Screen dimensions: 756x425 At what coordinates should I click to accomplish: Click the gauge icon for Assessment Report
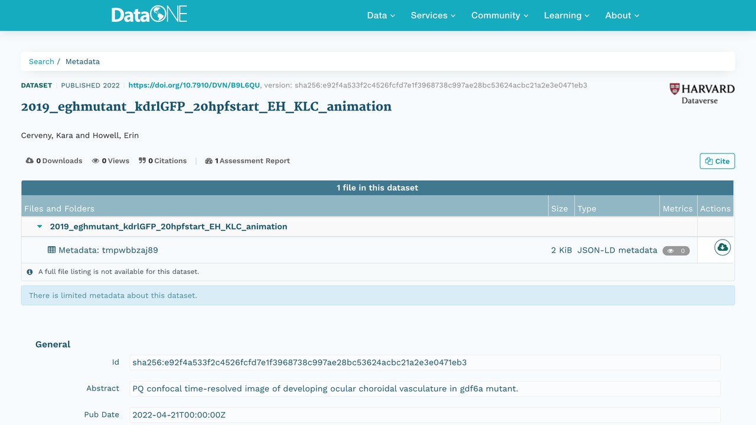coord(208,161)
